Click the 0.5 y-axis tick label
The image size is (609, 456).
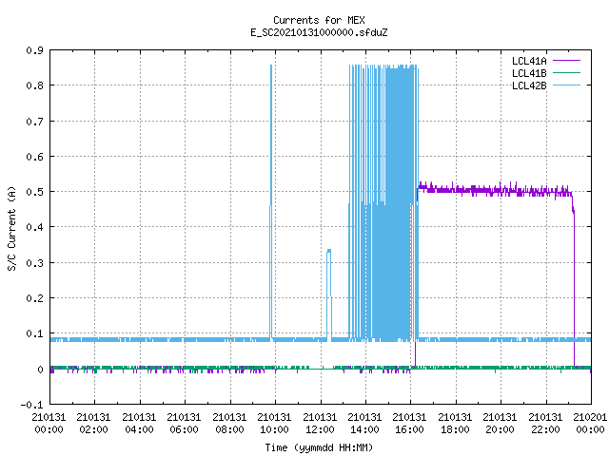tap(34, 192)
